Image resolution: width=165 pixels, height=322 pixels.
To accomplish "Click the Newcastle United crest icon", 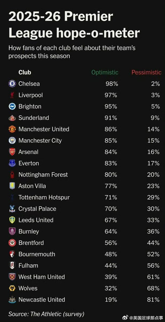I will (12, 300).
